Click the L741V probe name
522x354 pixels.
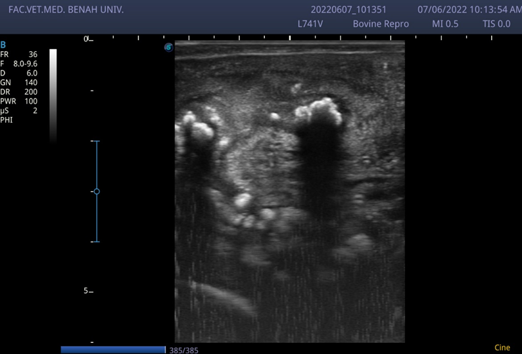coord(310,24)
